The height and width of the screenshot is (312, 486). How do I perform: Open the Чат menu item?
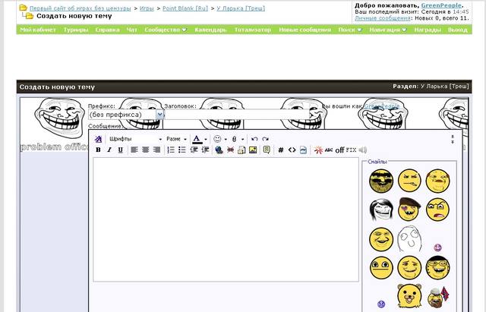pos(131,30)
